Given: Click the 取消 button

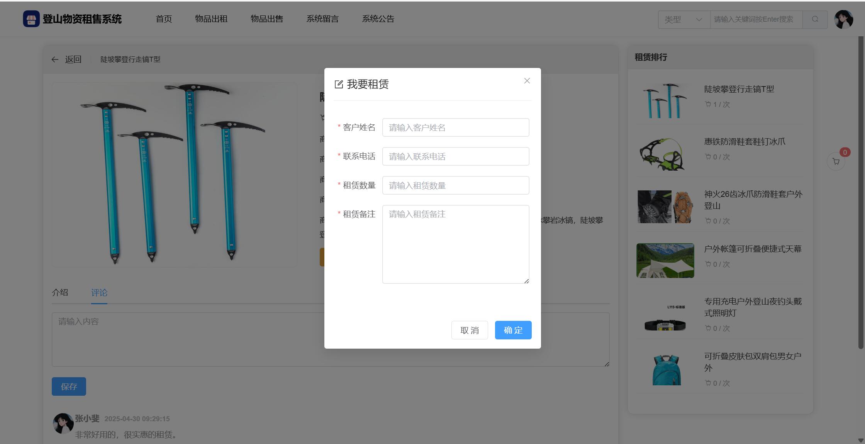Looking at the screenshot, I should click(469, 330).
